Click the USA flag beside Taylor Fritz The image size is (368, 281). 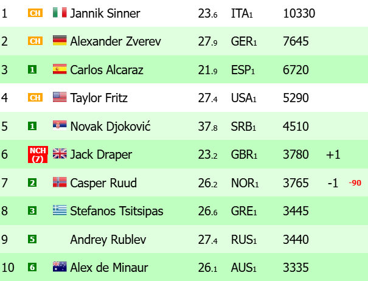click(x=60, y=97)
